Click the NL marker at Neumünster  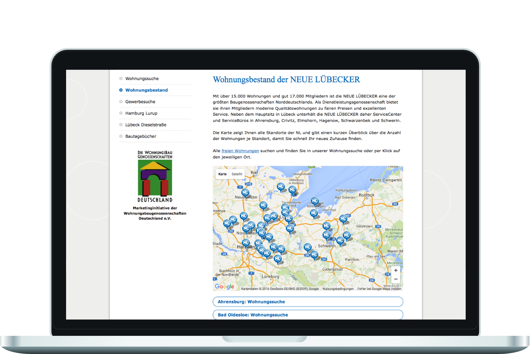point(245,193)
